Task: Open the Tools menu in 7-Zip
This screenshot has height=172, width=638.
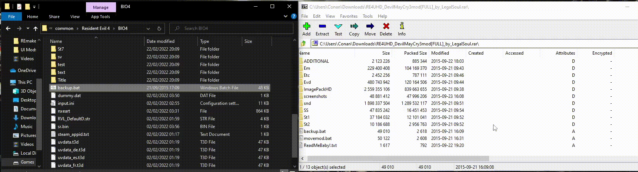Action: point(368,16)
